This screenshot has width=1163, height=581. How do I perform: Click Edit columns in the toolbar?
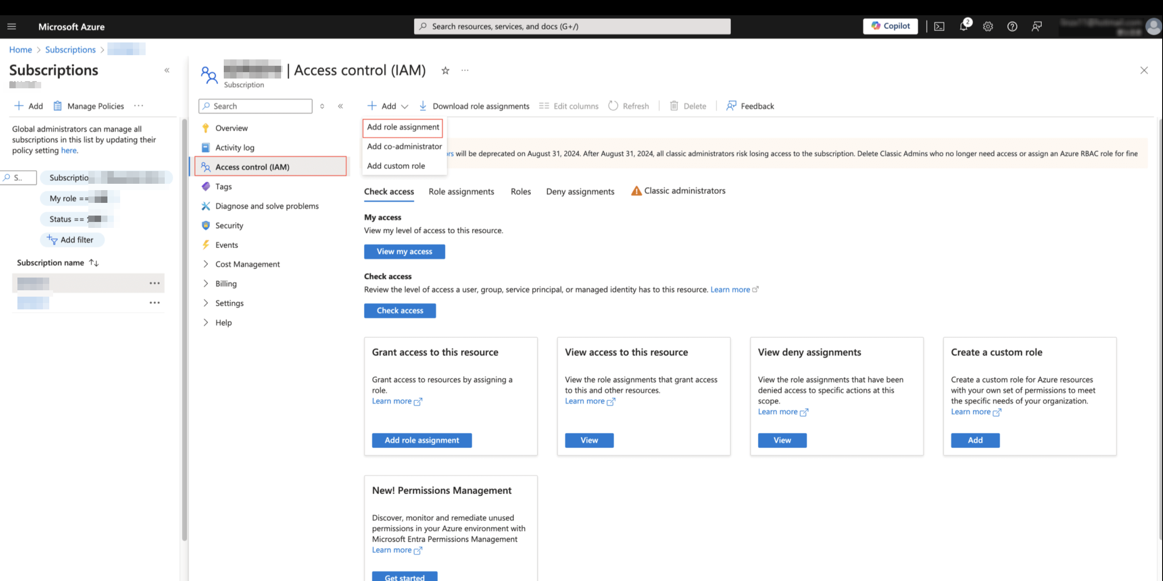(569, 106)
